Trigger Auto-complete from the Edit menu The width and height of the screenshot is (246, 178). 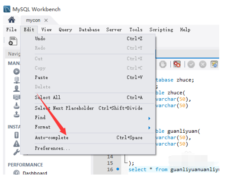pos(89,137)
